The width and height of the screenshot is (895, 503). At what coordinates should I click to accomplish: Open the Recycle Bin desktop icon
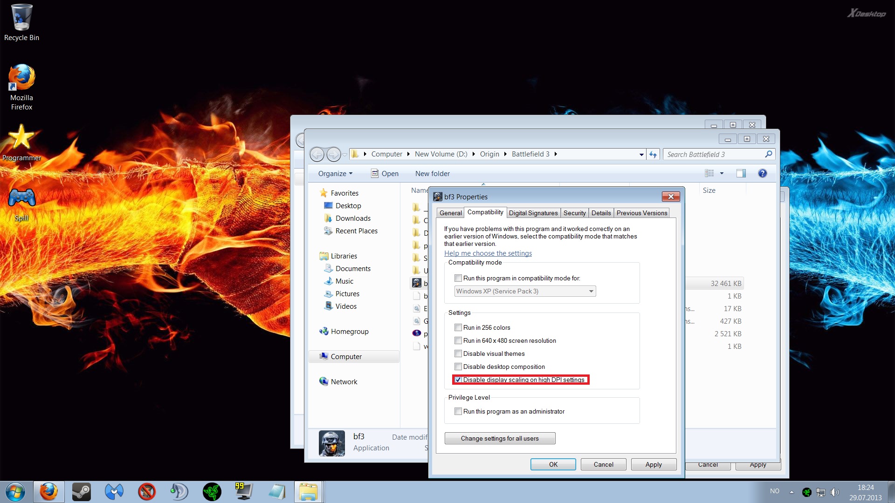(21, 22)
